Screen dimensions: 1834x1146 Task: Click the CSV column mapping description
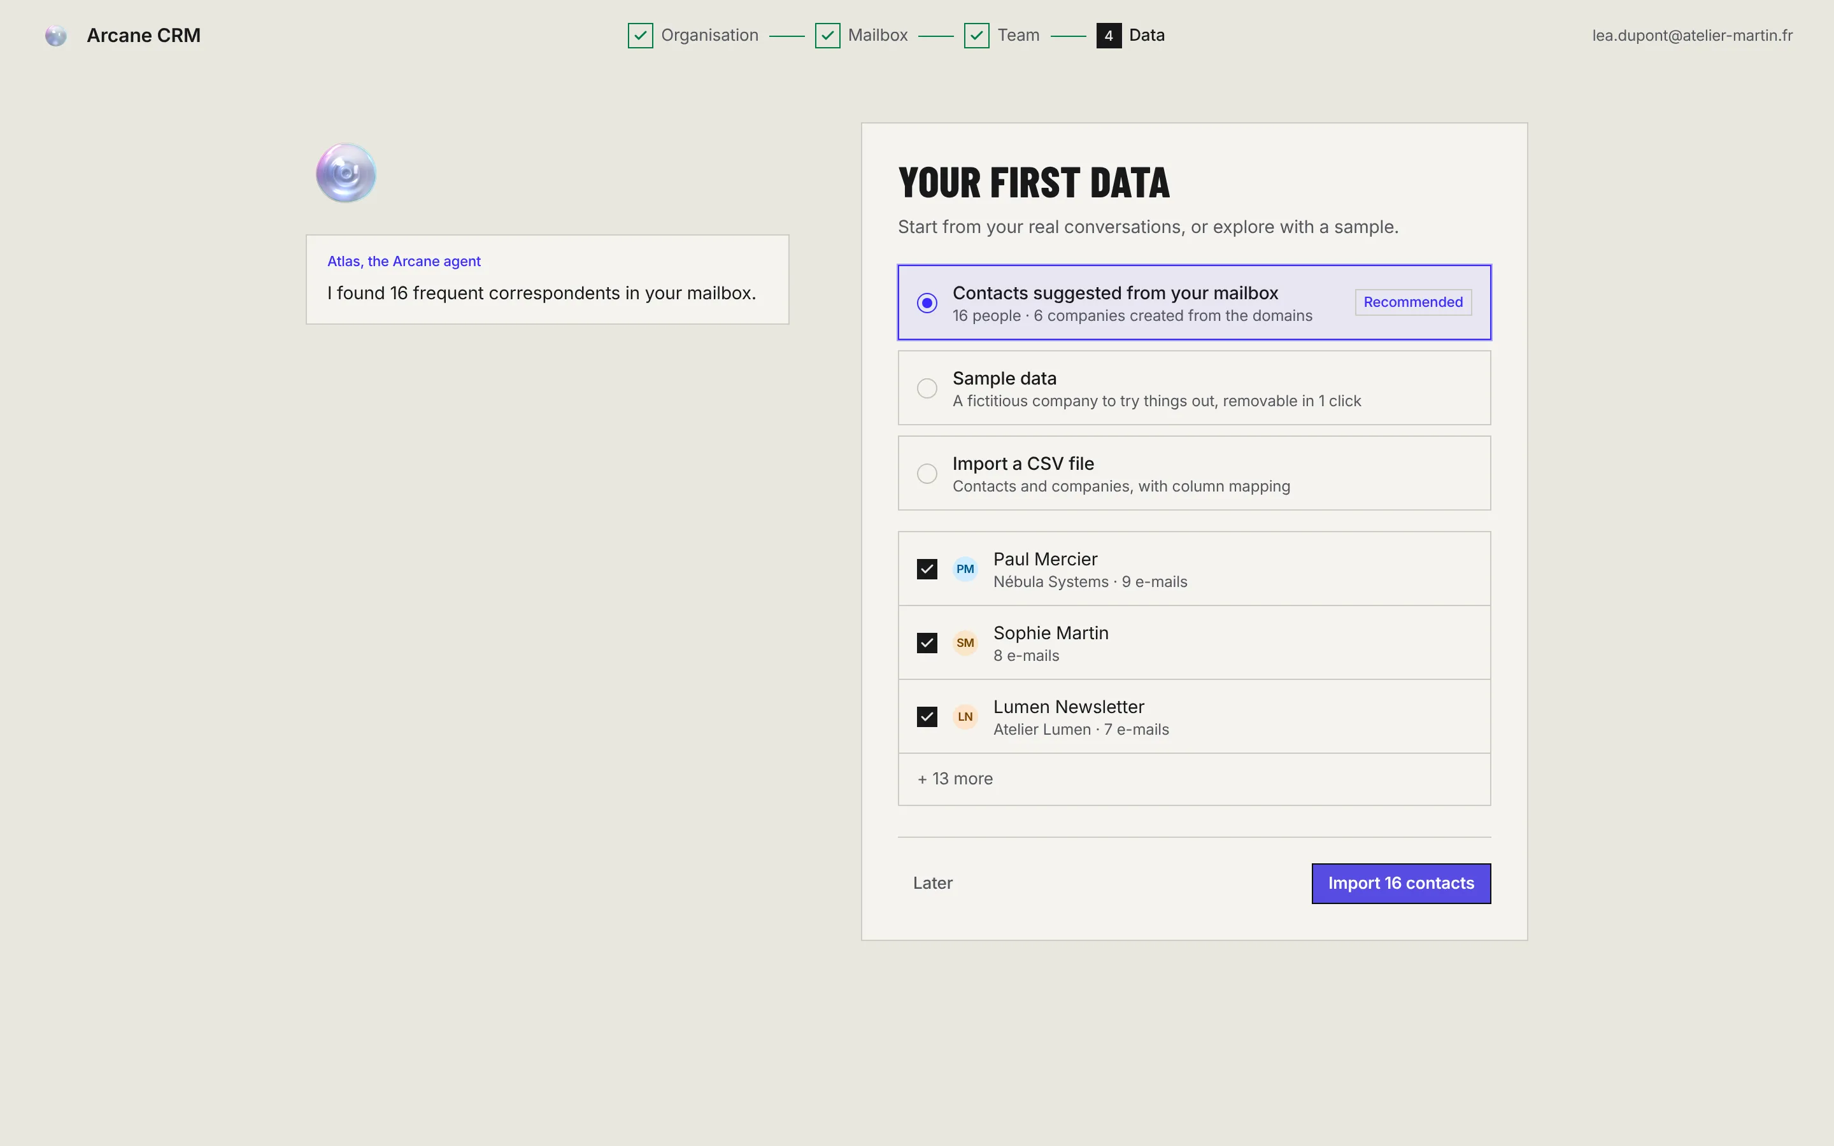(1121, 486)
